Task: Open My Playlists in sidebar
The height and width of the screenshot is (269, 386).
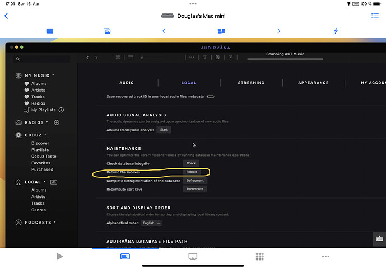Action: [43, 110]
